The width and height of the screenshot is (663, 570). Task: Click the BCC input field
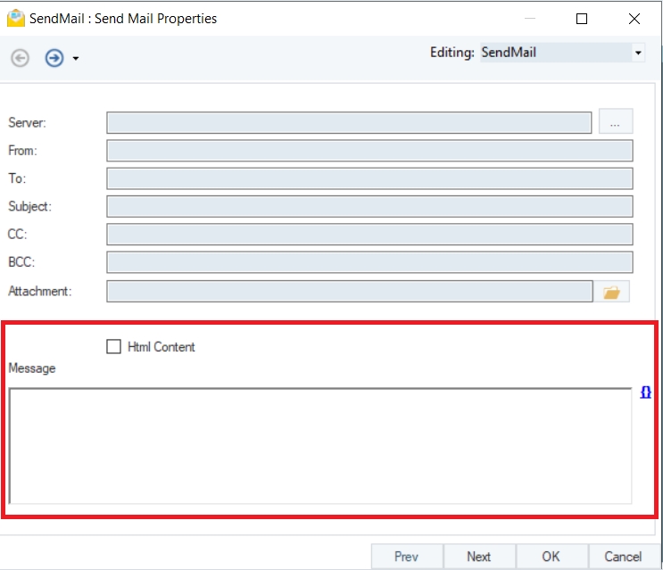[x=369, y=262]
